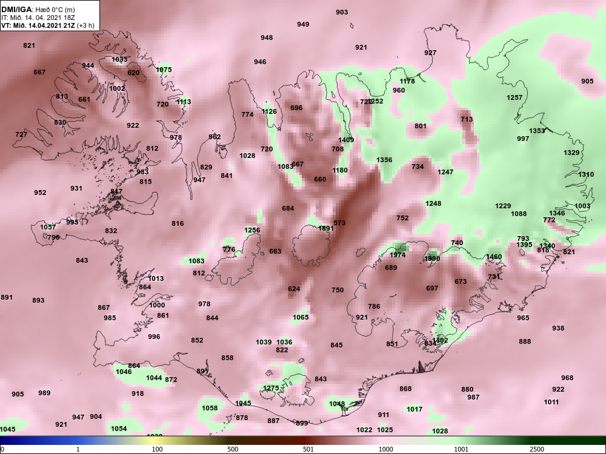Click the 1353 height value
The height and width of the screenshot is (454, 606).
coord(537,131)
